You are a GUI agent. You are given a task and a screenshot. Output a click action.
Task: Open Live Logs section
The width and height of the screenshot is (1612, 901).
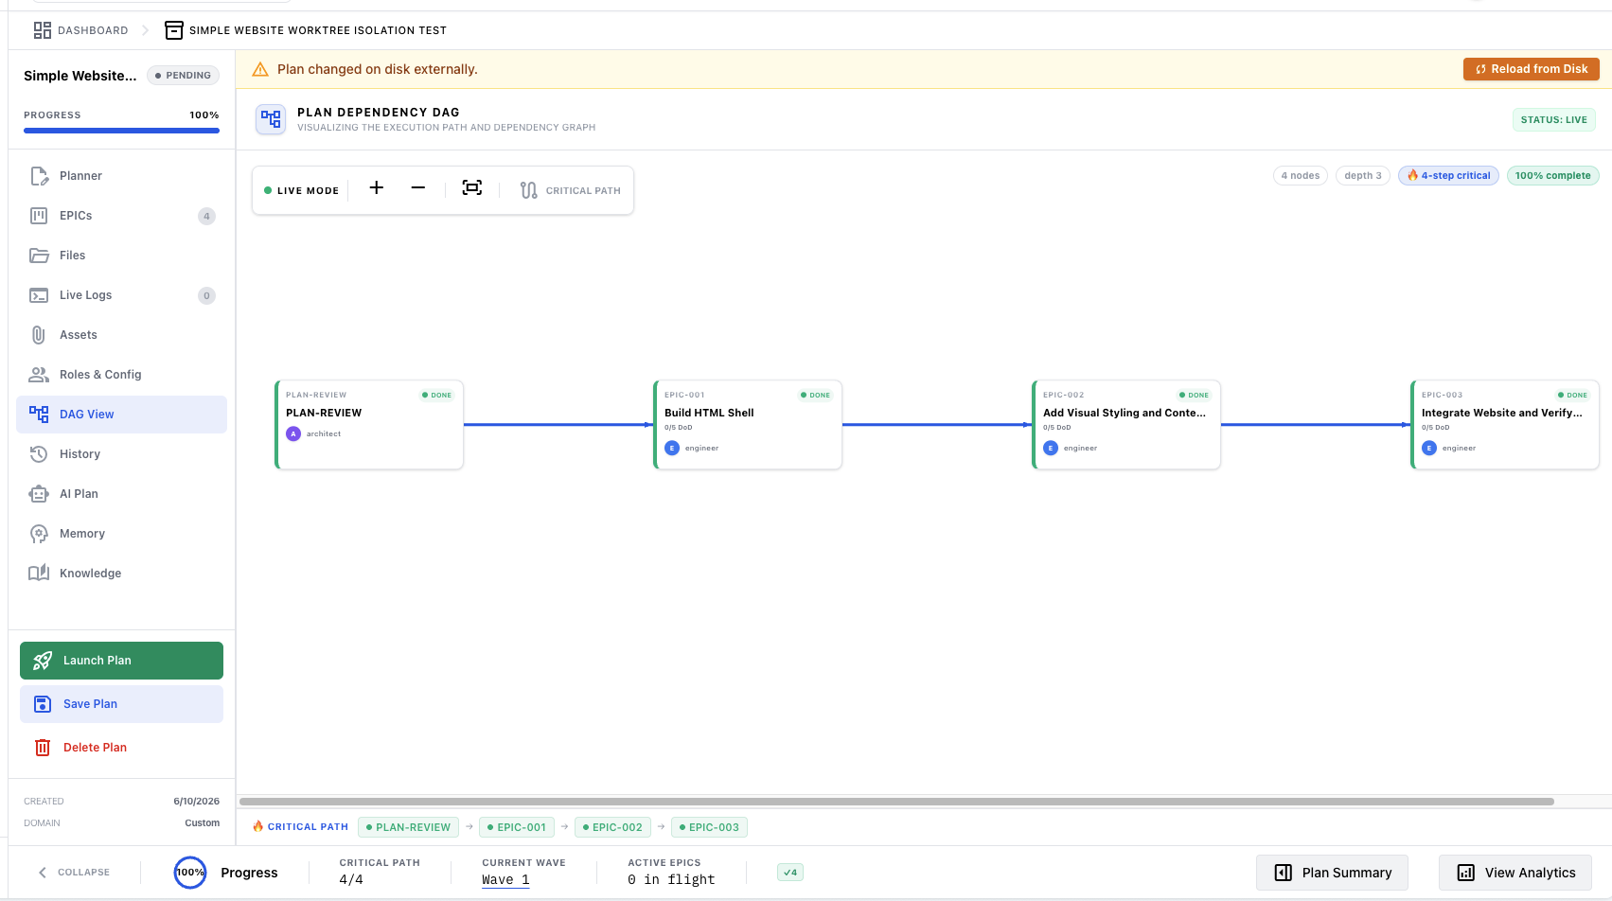click(x=121, y=295)
